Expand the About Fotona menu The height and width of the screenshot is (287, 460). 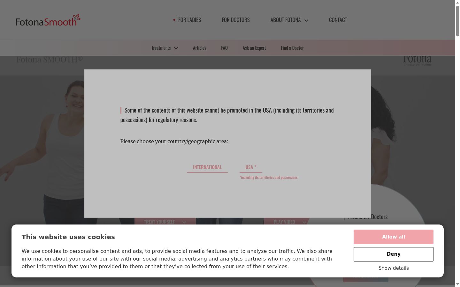click(289, 20)
